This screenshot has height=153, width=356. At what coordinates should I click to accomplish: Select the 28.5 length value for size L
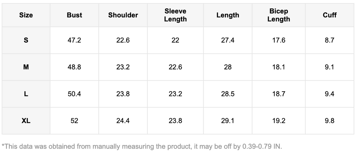[x=228, y=94]
